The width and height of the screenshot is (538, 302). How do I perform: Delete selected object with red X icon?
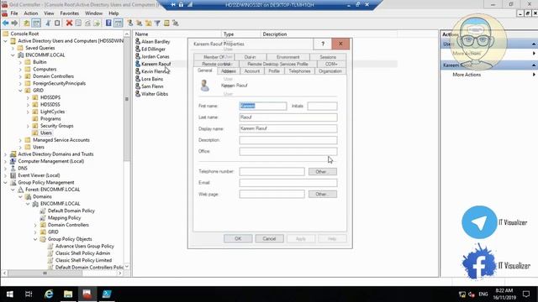pyautogui.click(x=69, y=23)
